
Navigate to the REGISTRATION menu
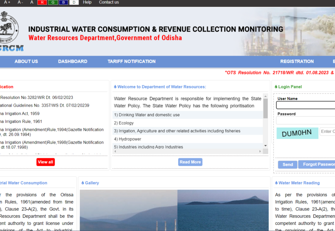(297, 62)
